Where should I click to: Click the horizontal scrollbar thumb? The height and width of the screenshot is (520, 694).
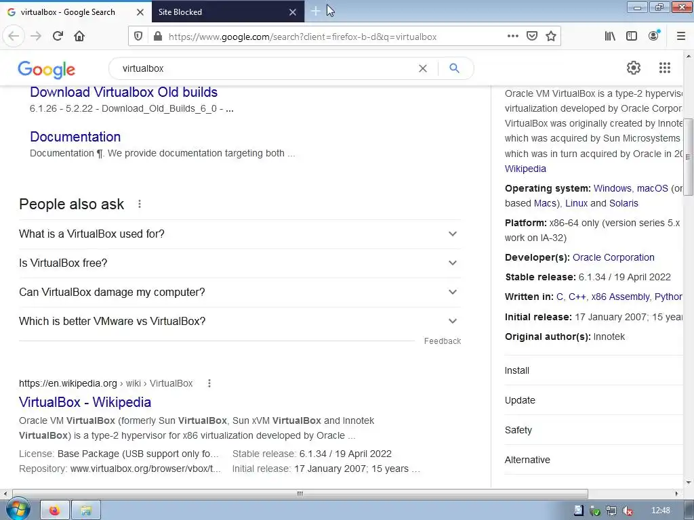coord(300,494)
